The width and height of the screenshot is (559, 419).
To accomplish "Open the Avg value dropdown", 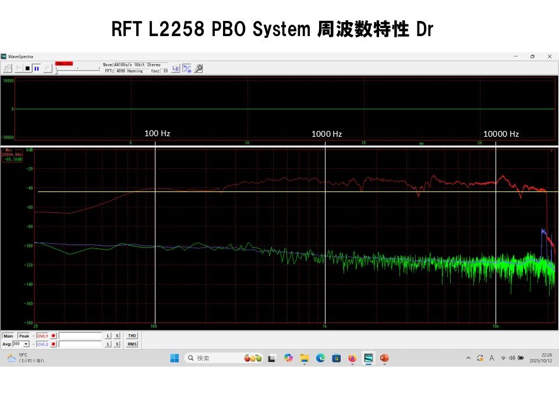I will (26, 344).
